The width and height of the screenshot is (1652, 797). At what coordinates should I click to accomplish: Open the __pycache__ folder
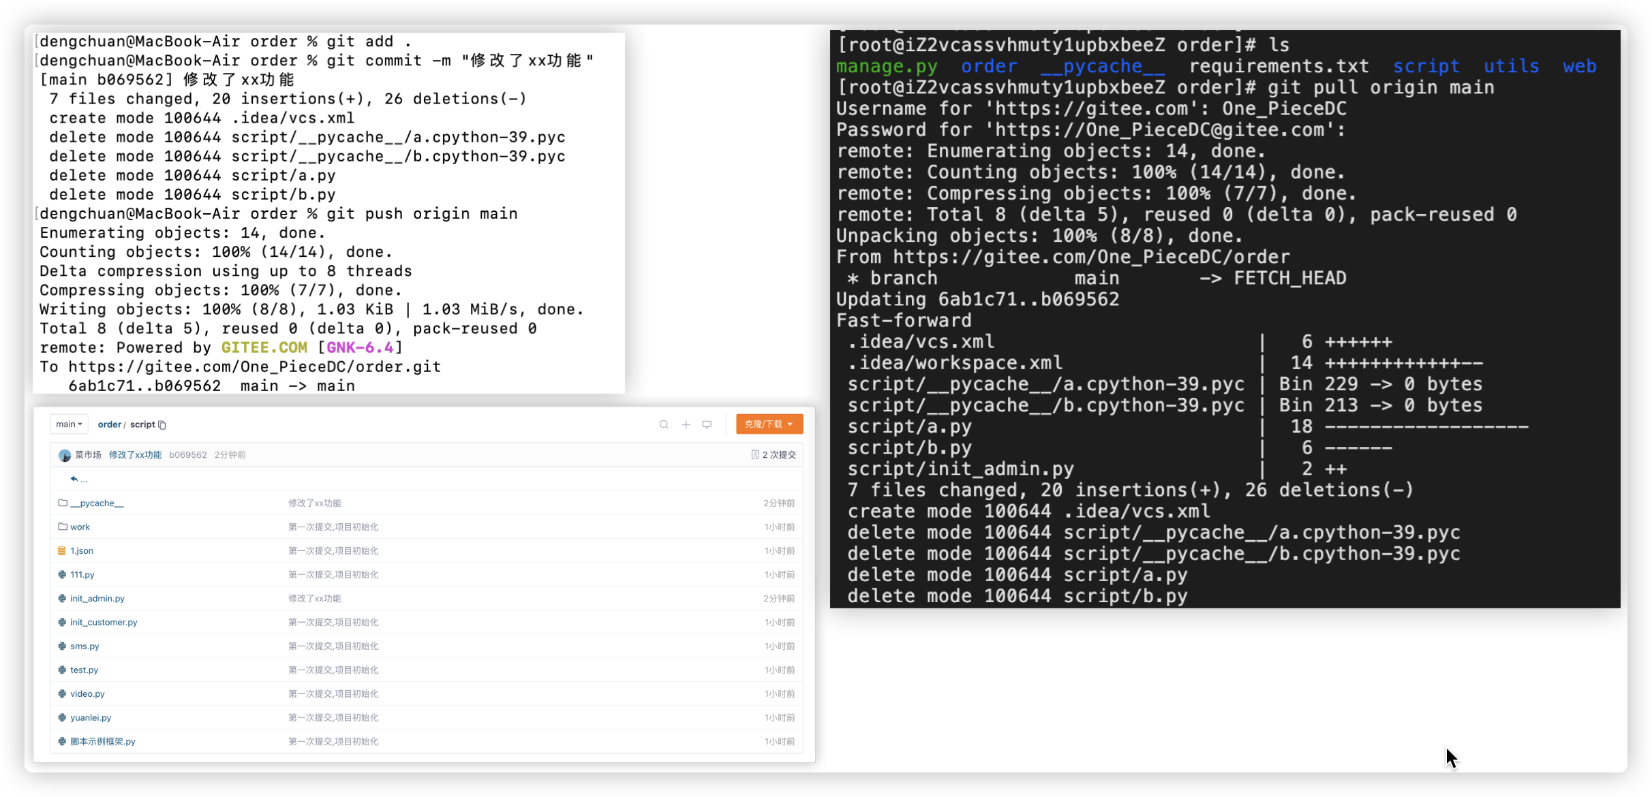tap(97, 503)
